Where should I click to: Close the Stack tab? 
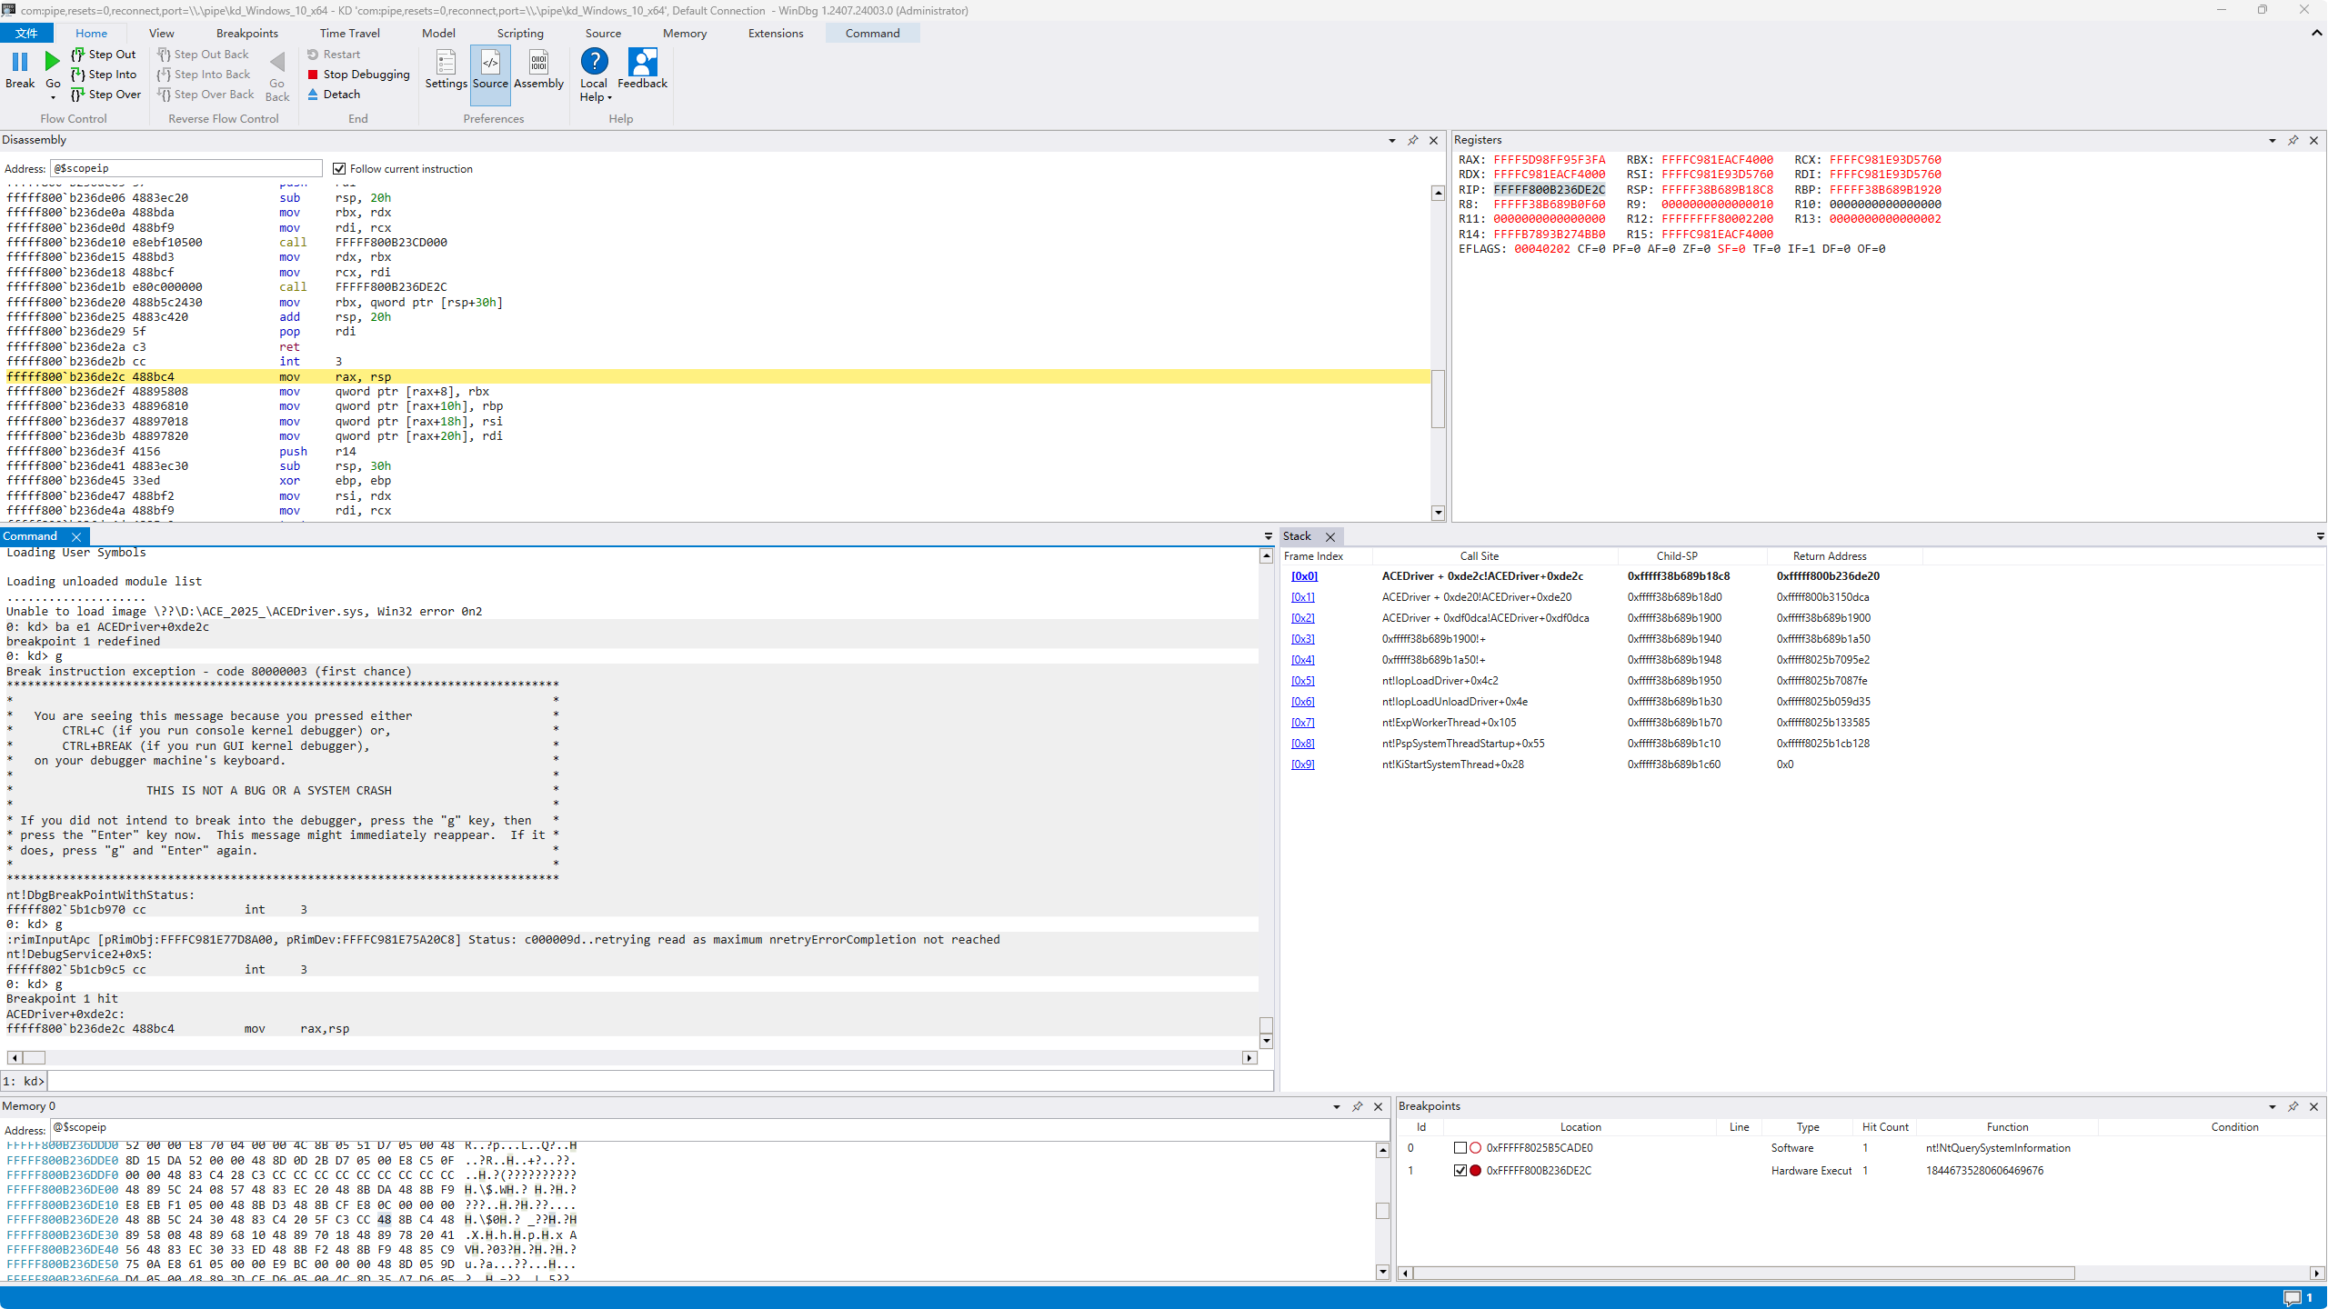1330,537
